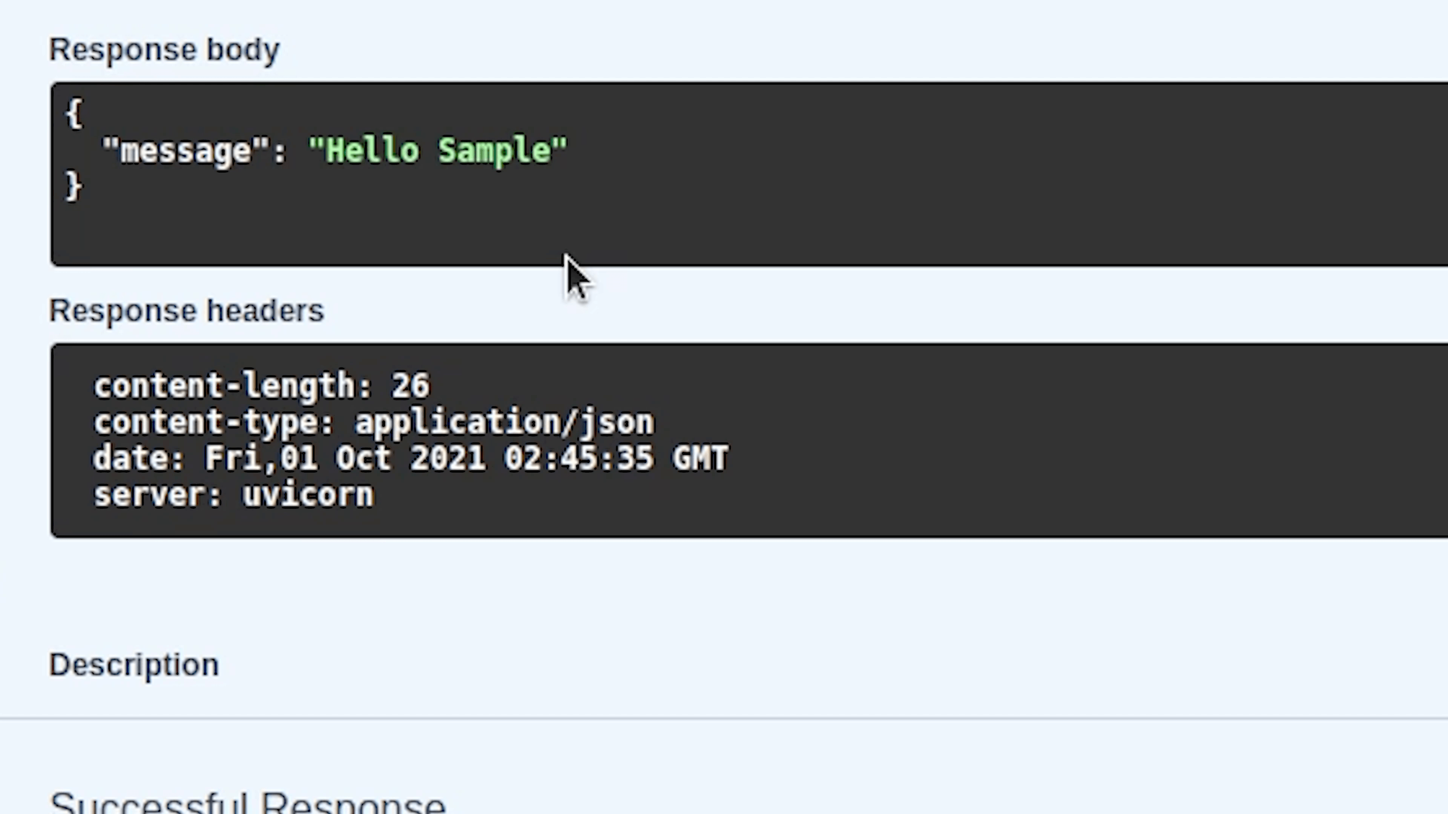Click the 02:45:35 time in date header
This screenshot has width=1448, height=814.
pos(579,459)
